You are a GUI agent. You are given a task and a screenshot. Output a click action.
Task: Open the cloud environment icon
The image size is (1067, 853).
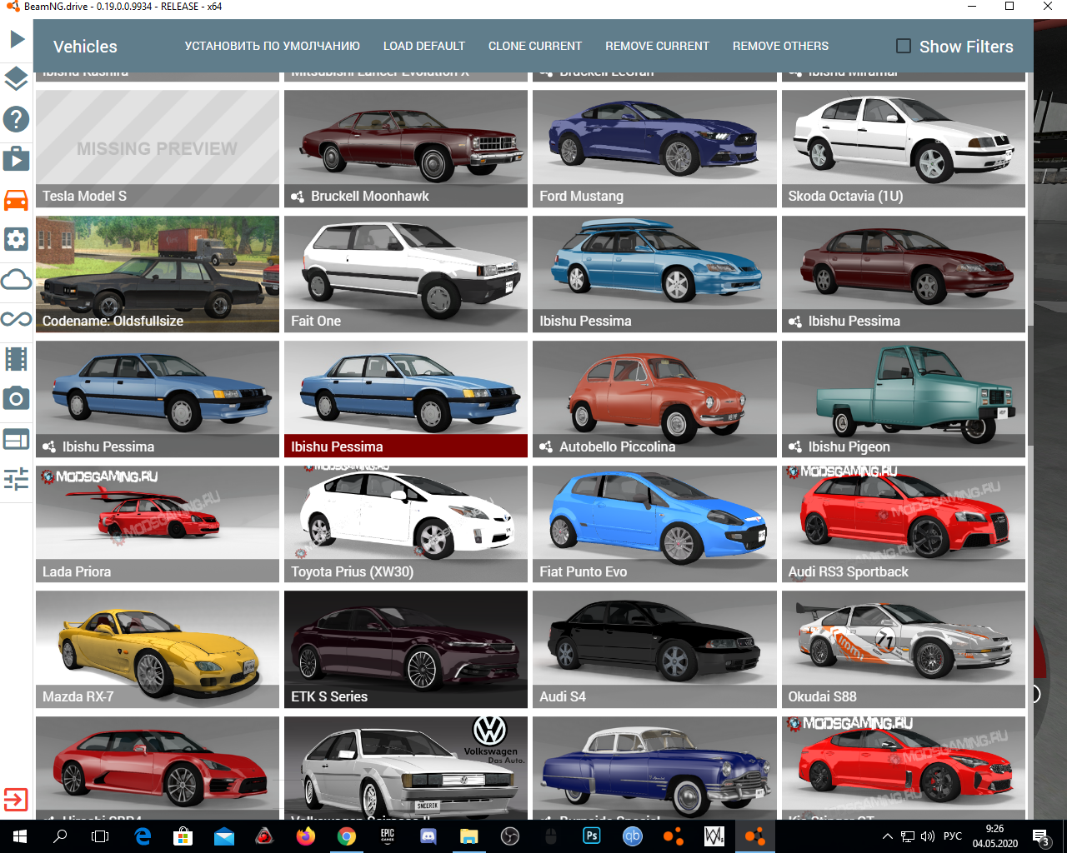tap(17, 279)
